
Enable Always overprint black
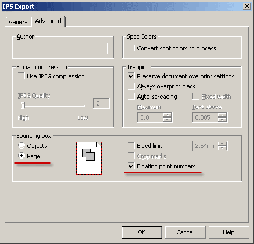(131, 86)
